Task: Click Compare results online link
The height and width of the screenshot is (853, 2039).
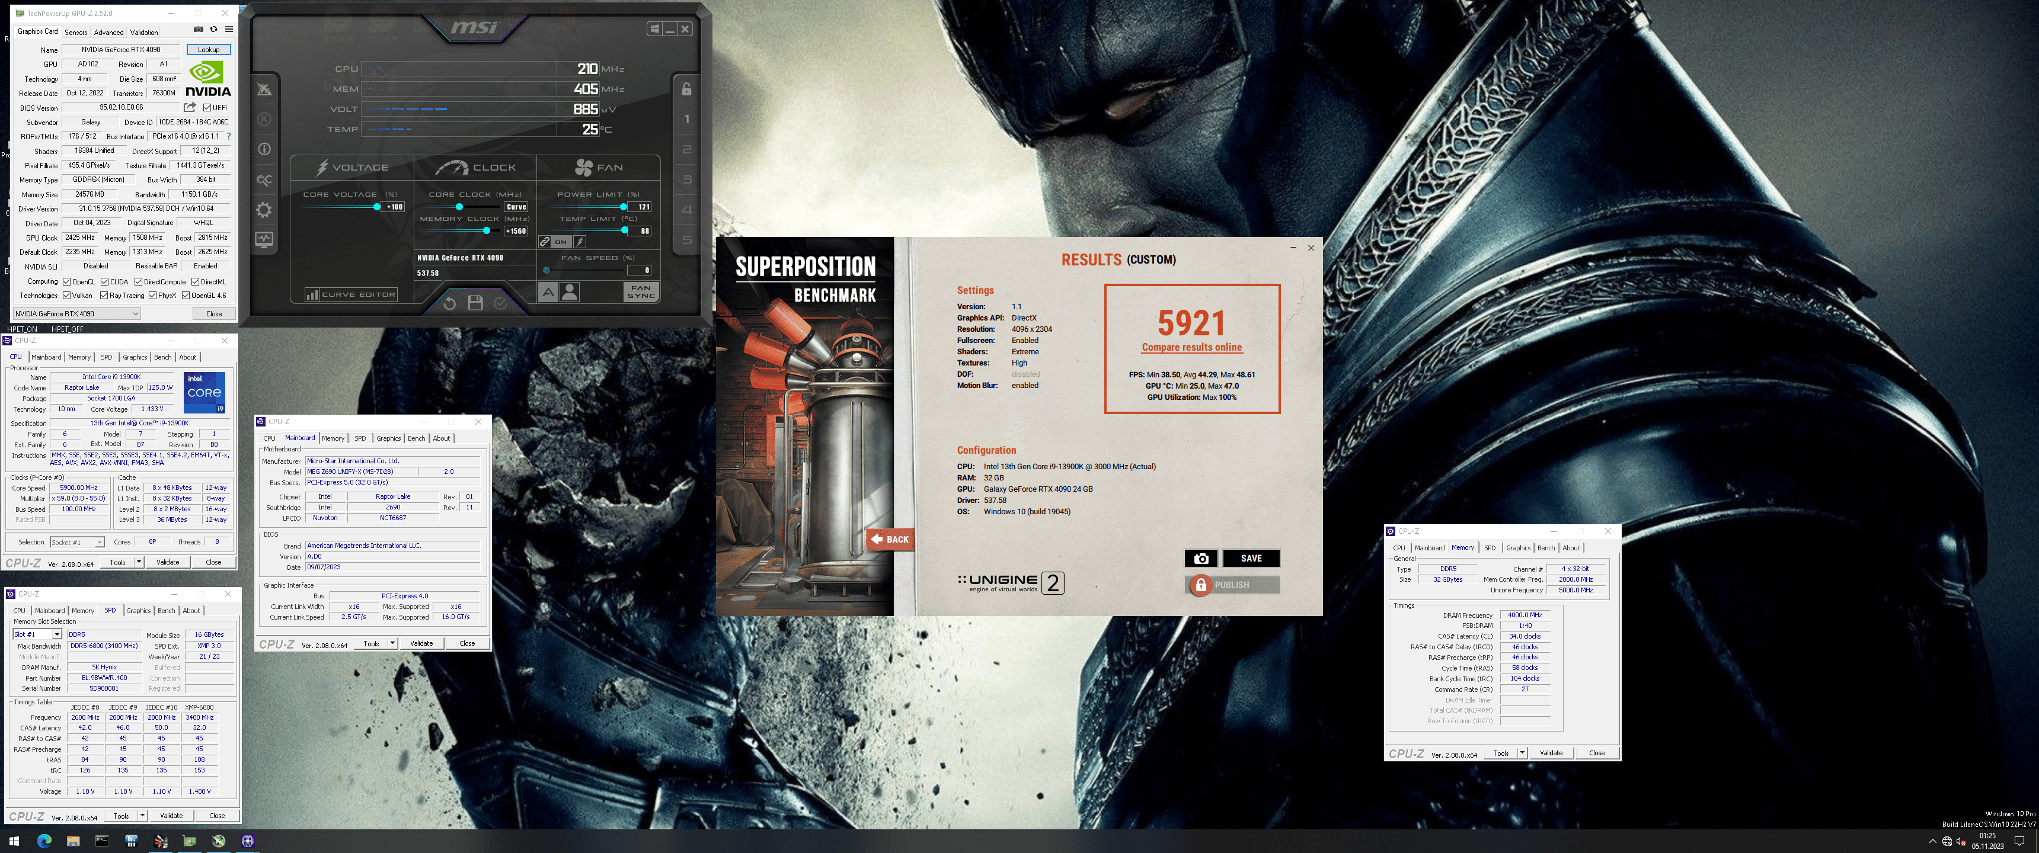Action: pos(1191,347)
